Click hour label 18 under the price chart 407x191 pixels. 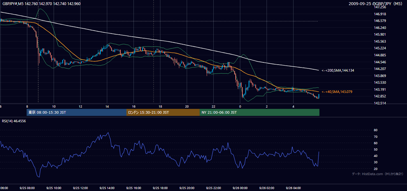(160, 106)
